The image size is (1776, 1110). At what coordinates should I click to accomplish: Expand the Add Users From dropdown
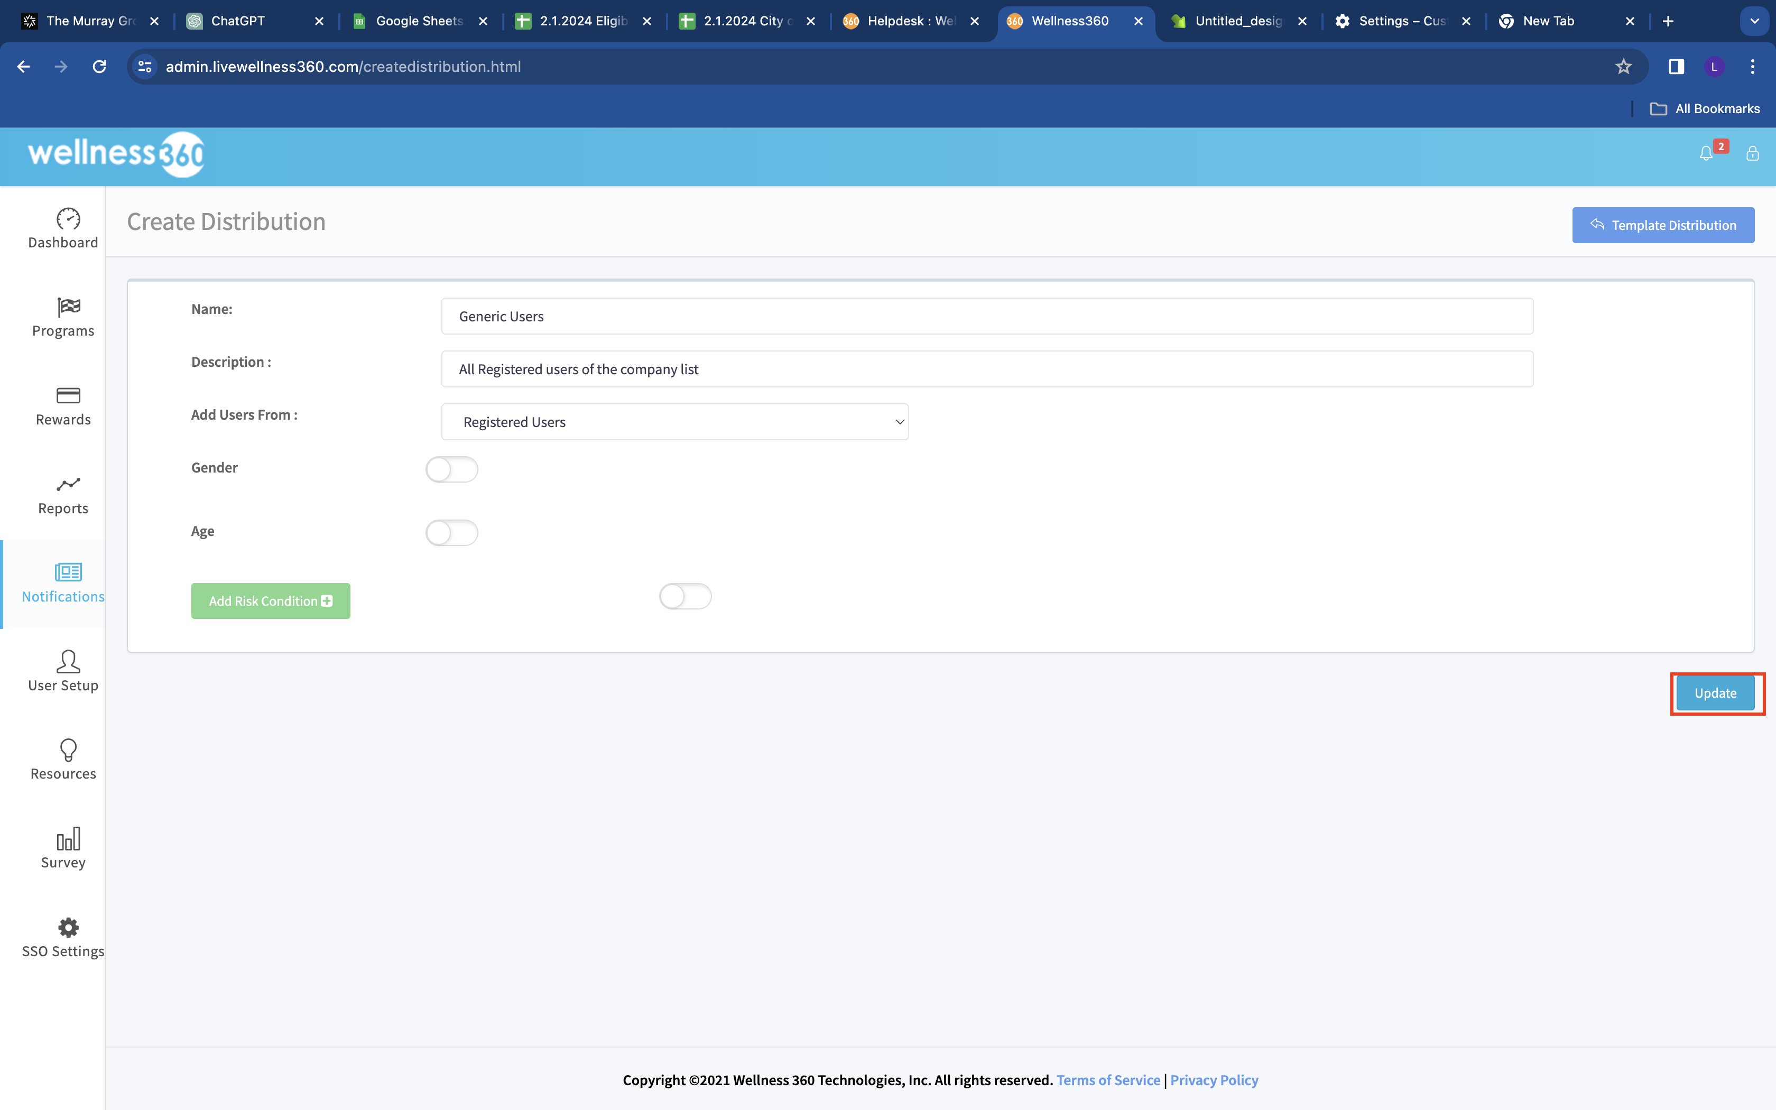pyautogui.click(x=674, y=422)
